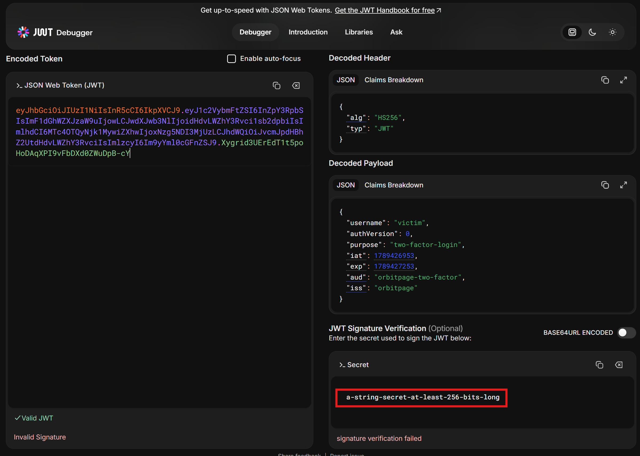The width and height of the screenshot is (640, 456).
Task: Copy the secret value
Action: 599,365
